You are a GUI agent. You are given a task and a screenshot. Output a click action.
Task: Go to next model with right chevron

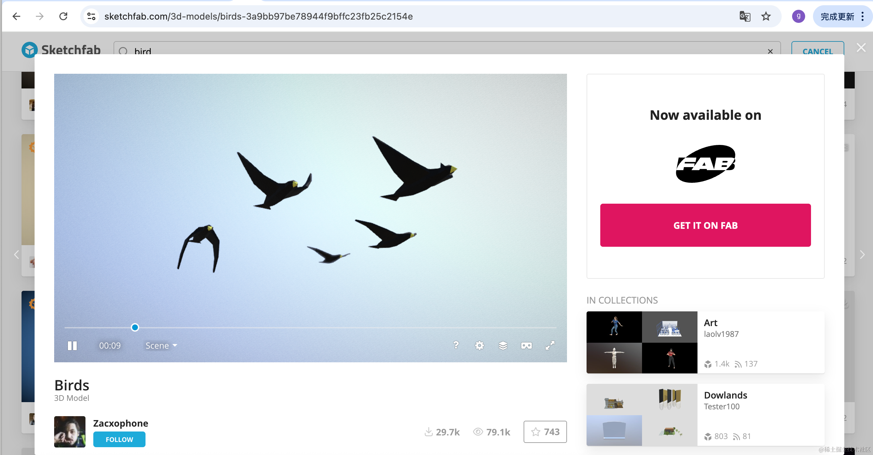pos(863,254)
